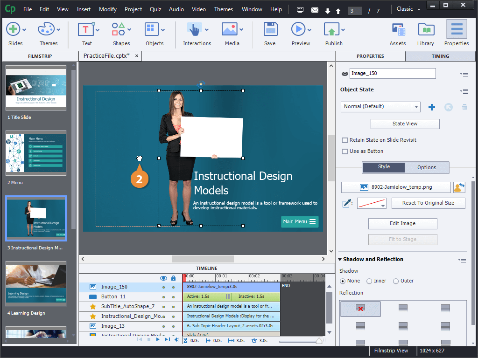Click the State View button
Screen dimensions: 478x358
405,124
